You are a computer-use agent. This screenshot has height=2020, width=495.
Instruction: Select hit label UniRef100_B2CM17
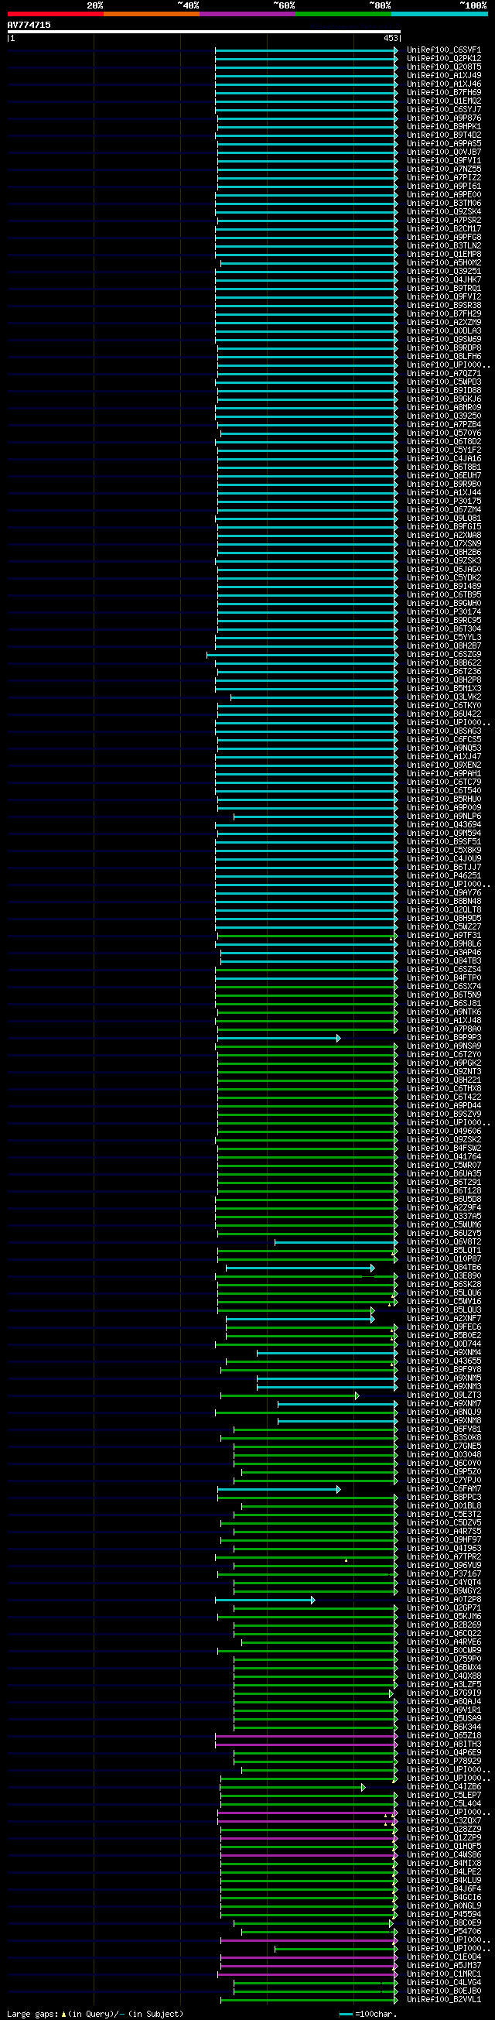tap(444, 228)
